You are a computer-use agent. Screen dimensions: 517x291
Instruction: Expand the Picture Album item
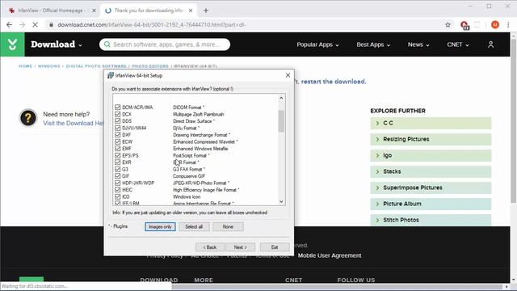pyautogui.click(x=431, y=204)
